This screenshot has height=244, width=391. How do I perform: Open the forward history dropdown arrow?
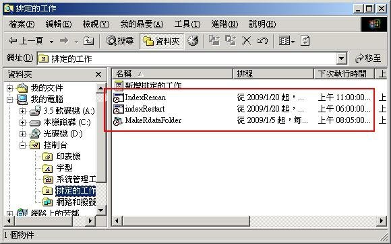[76, 41]
